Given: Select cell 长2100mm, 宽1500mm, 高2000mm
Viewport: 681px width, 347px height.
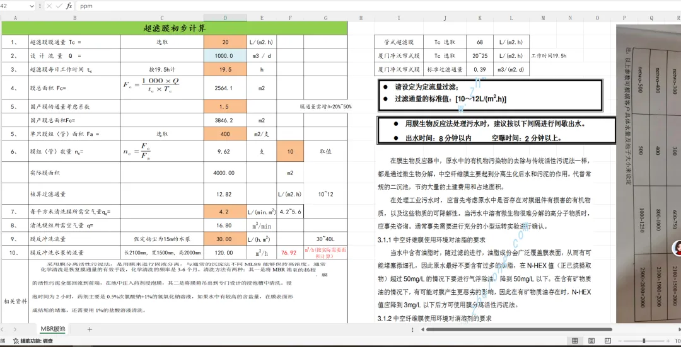Looking at the screenshot, I should (162, 253).
